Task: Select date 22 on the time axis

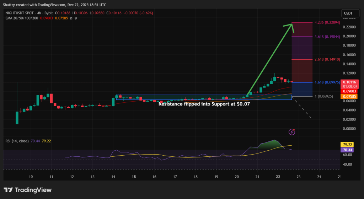Action: click(x=278, y=177)
